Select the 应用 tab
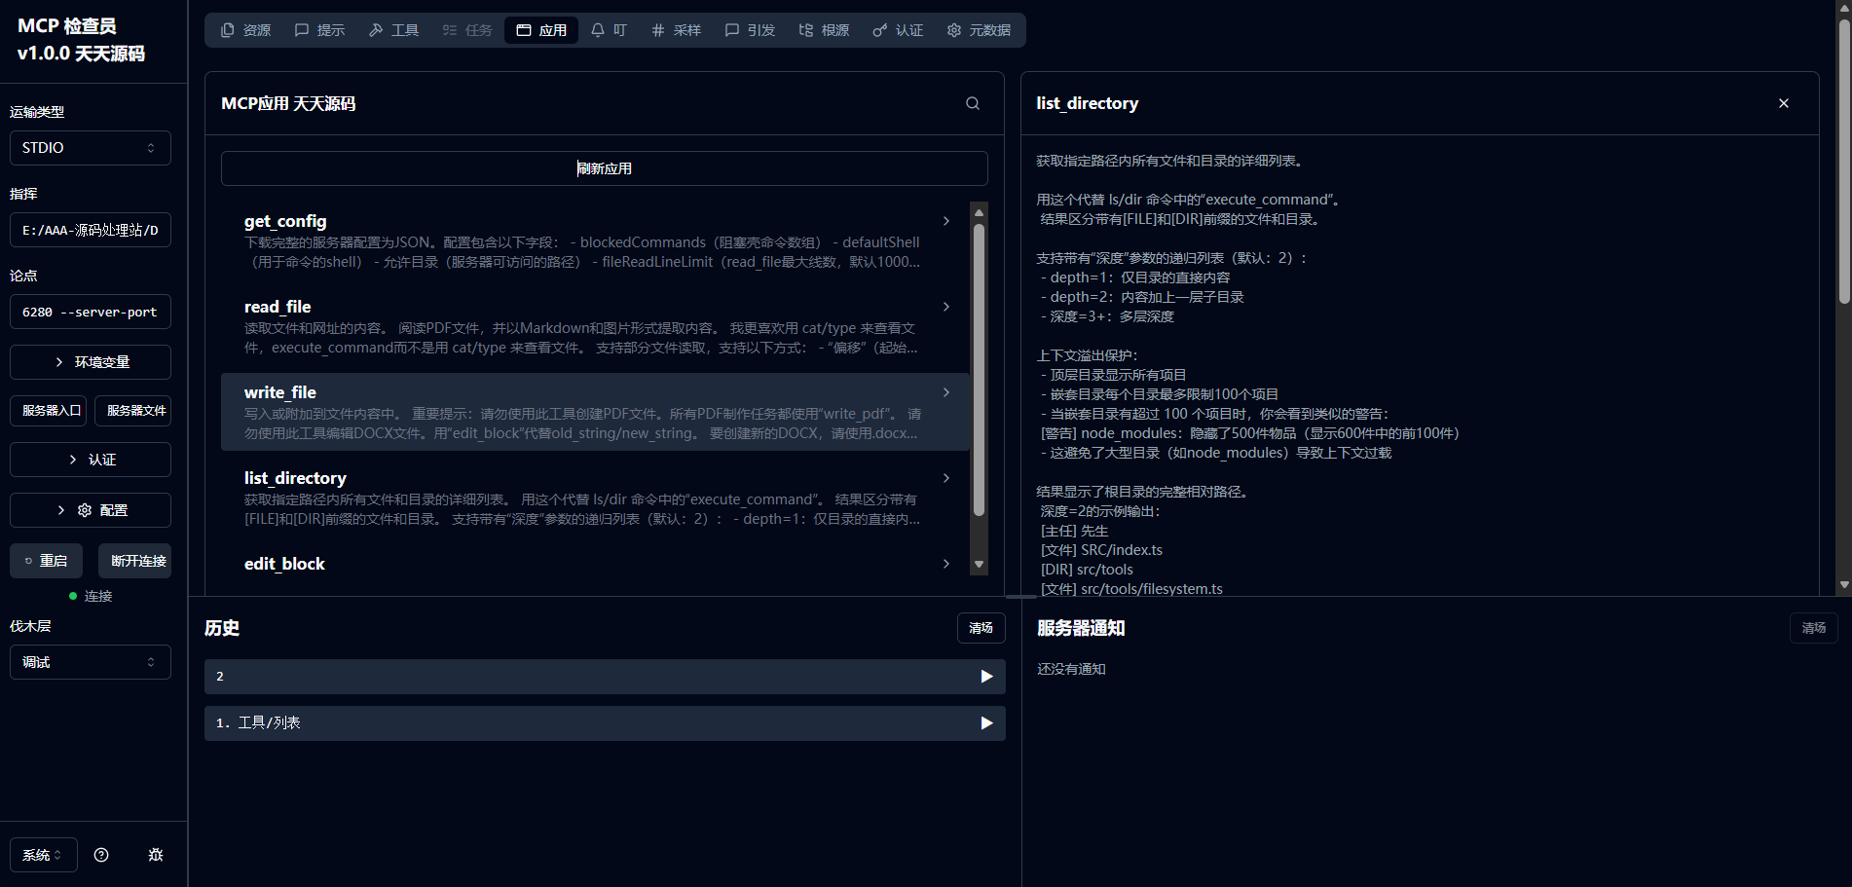The width and height of the screenshot is (1852, 887). (541, 30)
